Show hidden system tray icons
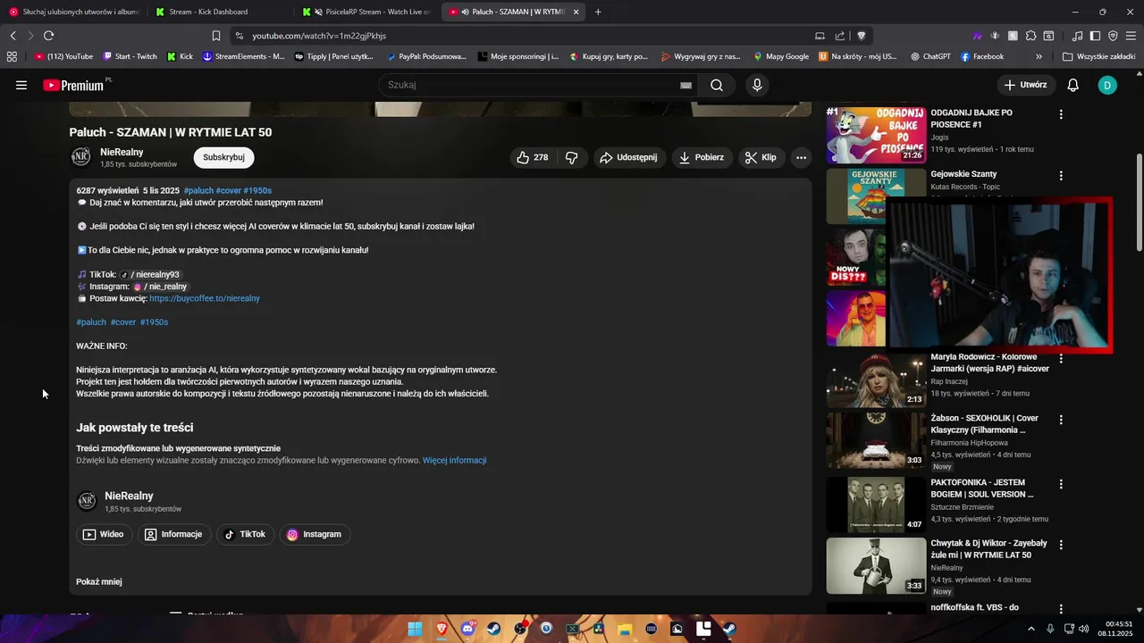The image size is (1144, 643). 1031,629
